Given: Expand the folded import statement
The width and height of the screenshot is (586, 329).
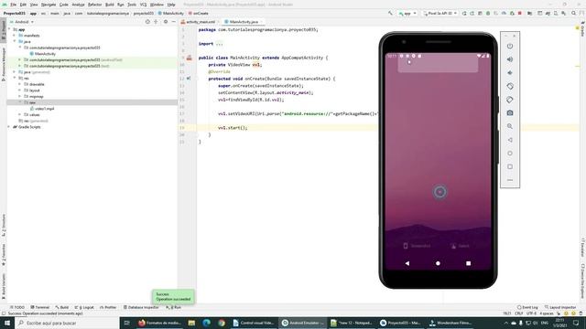Looking at the screenshot, I should click(x=219, y=44).
